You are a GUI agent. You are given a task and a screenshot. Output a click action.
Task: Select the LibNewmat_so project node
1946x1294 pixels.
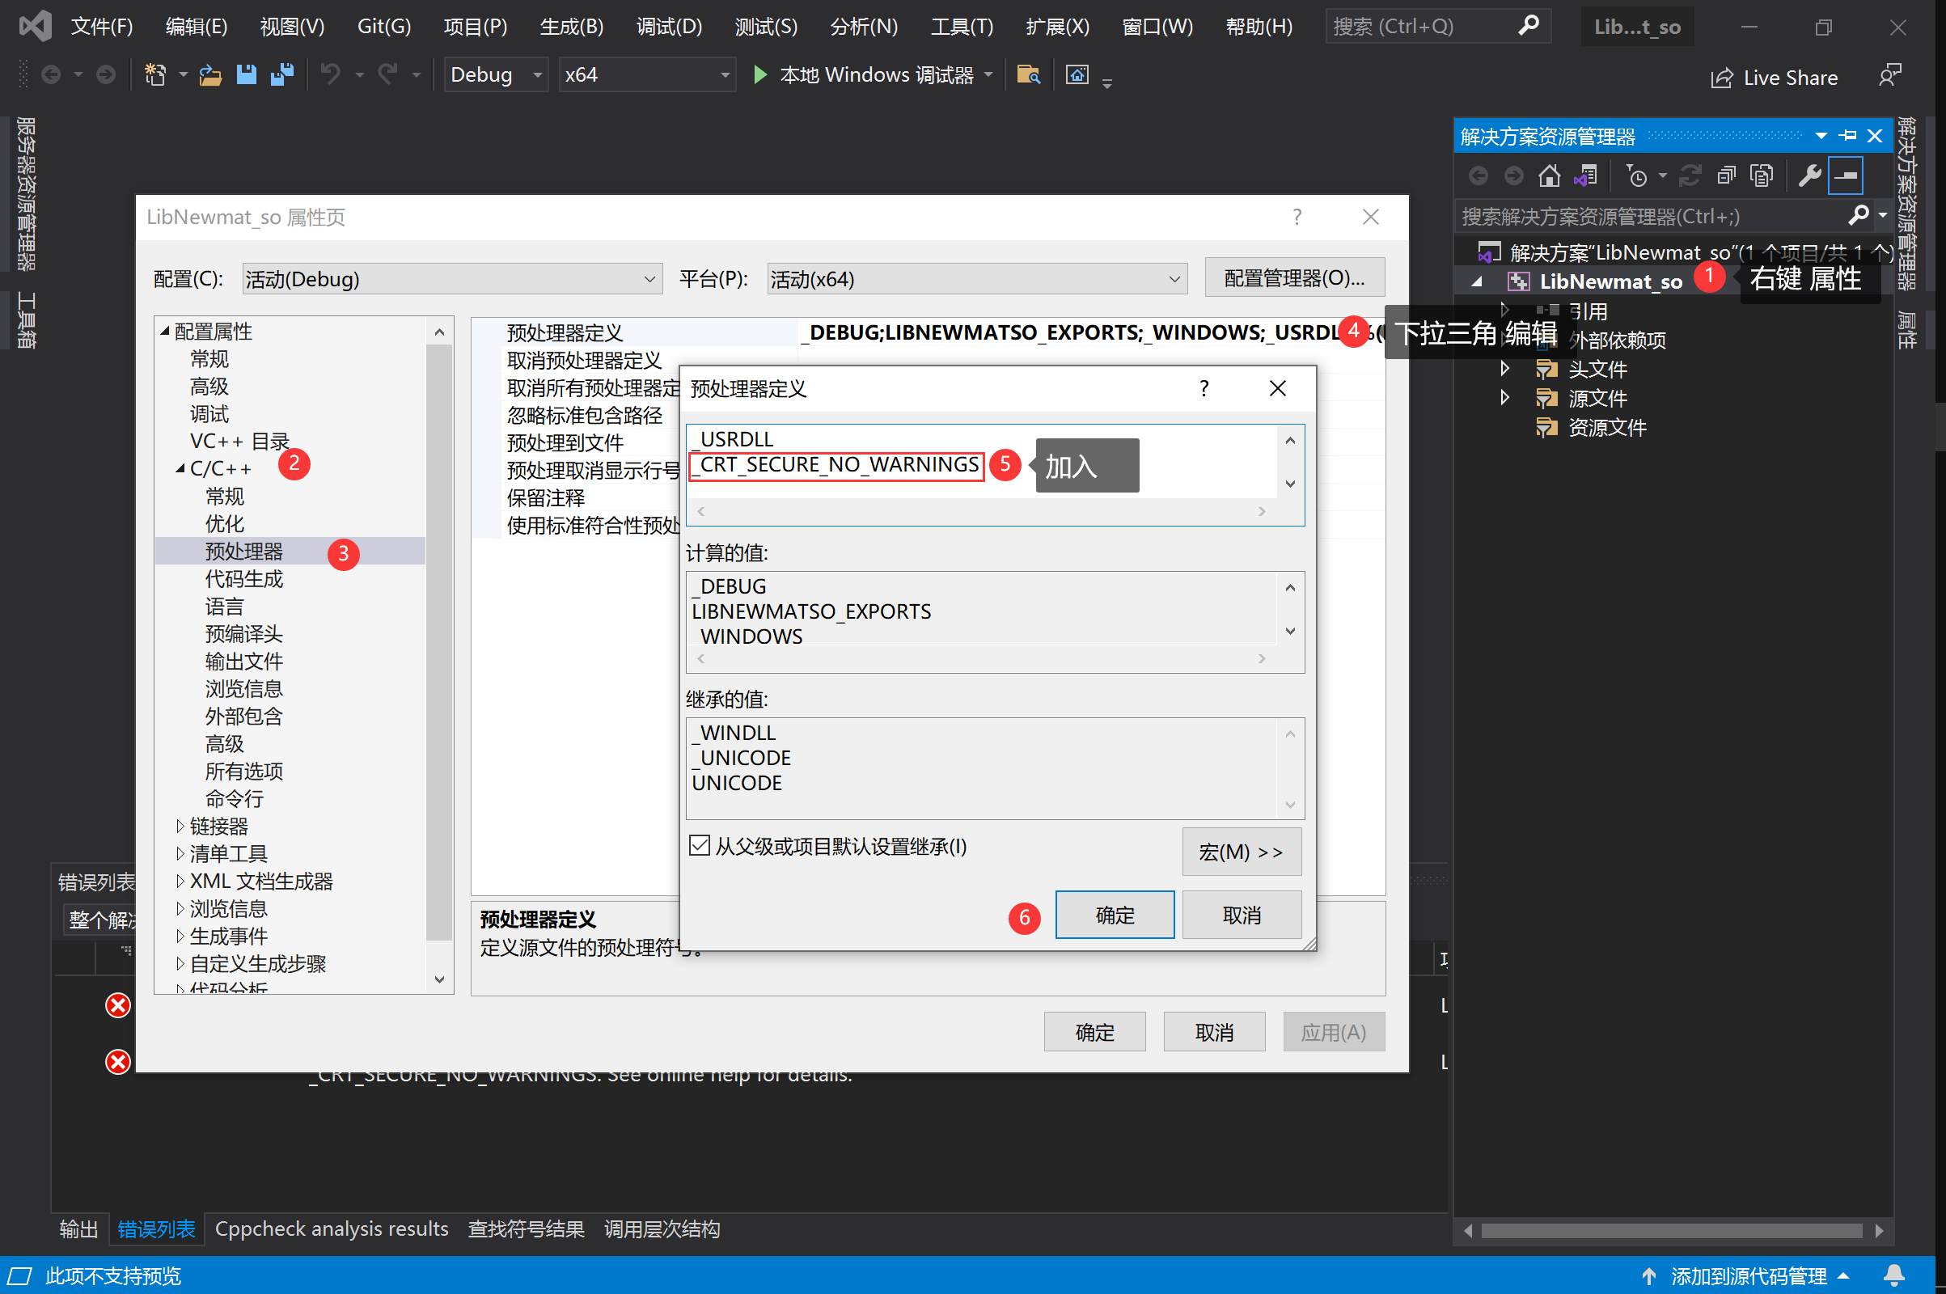coord(1610,281)
